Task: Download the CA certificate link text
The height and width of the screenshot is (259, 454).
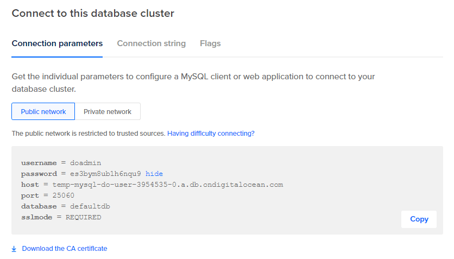Action: [x=65, y=249]
